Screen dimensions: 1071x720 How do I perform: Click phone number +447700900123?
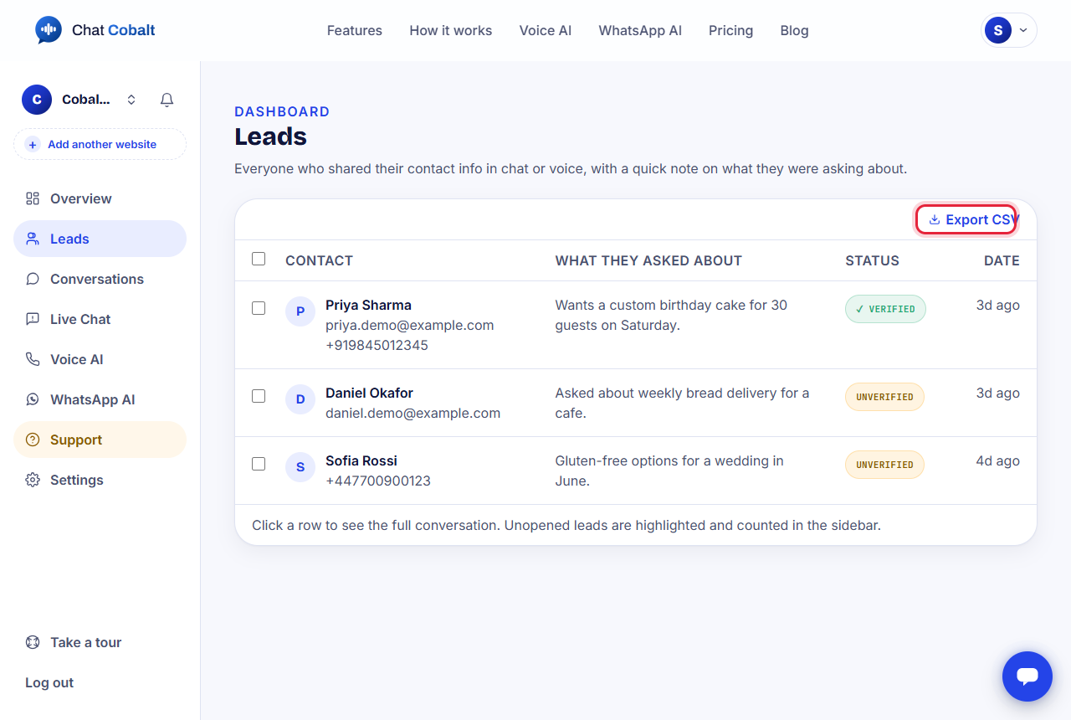point(378,481)
